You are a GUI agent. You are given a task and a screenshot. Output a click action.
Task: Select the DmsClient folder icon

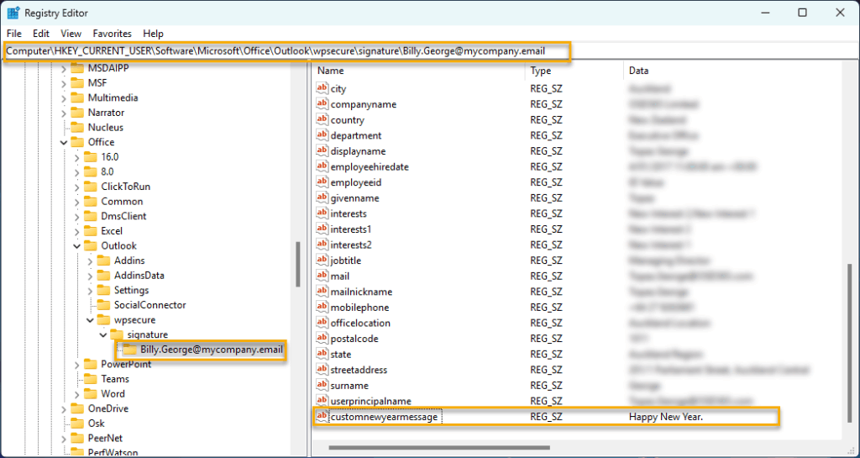click(x=90, y=216)
